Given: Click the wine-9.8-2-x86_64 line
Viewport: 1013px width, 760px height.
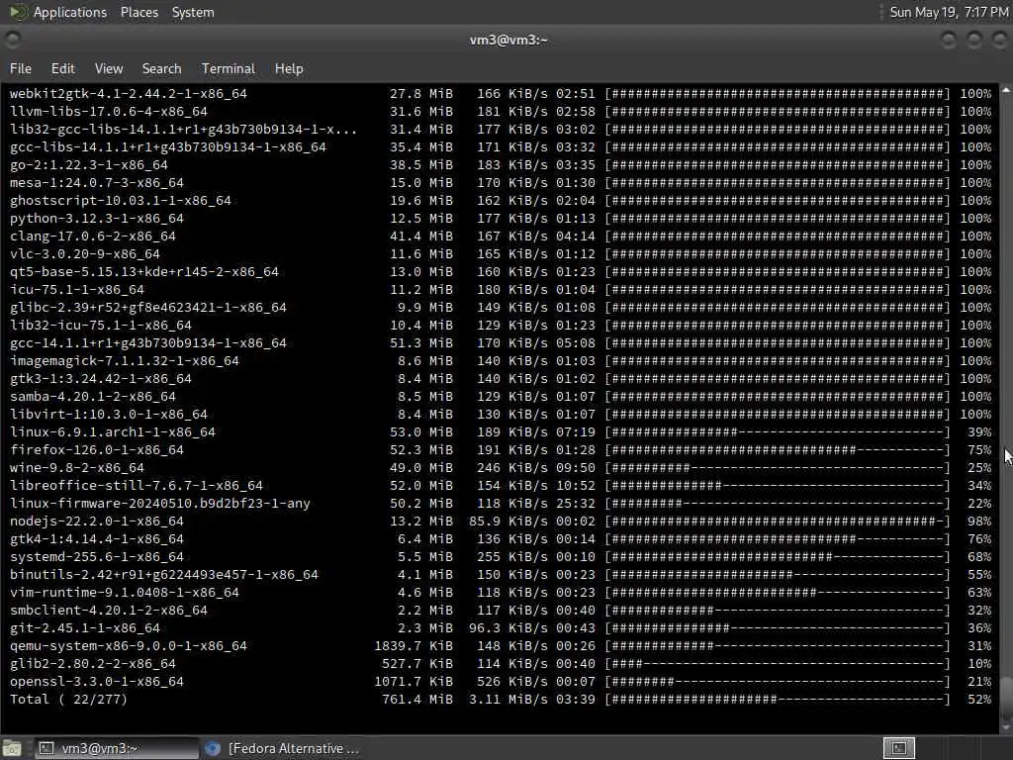Looking at the screenshot, I should [501, 468].
